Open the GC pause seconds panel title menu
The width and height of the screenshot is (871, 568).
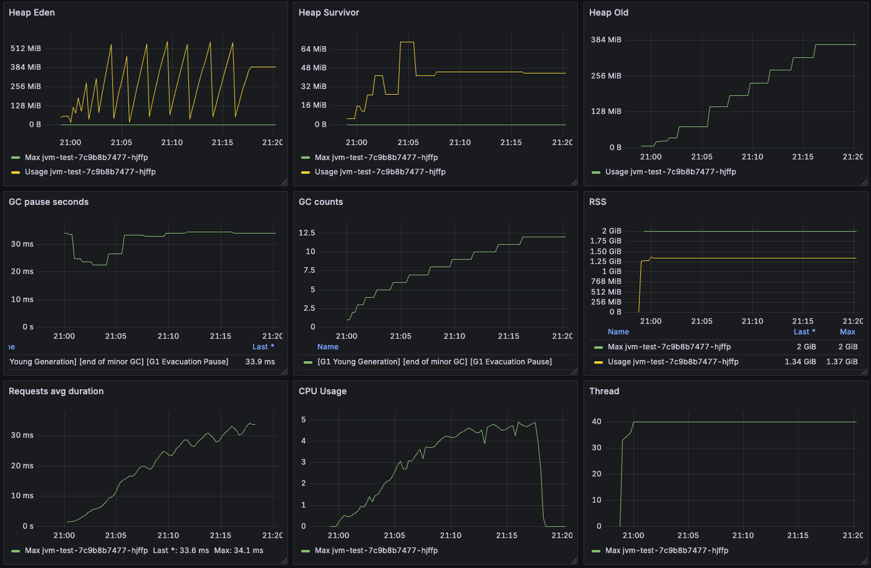coord(49,202)
